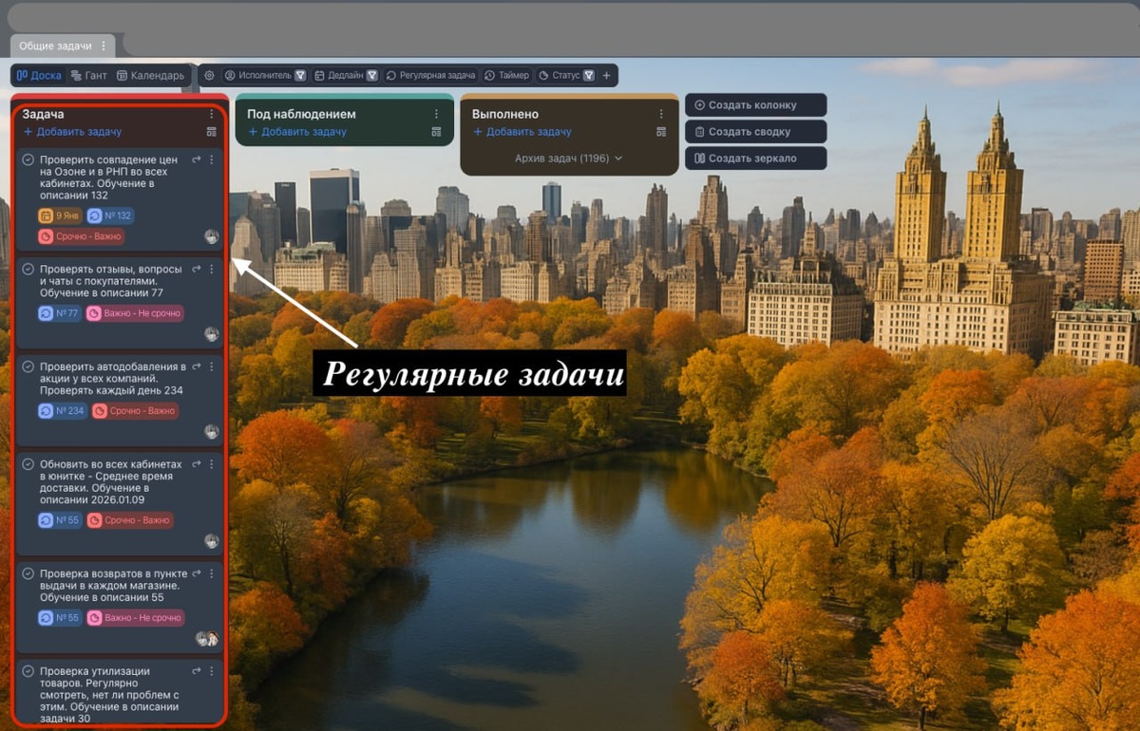The height and width of the screenshot is (731, 1140).
Task: Click Срочно - Важно status on 'Проверить совпадение цен' card
Action: pyautogui.click(x=81, y=235)
